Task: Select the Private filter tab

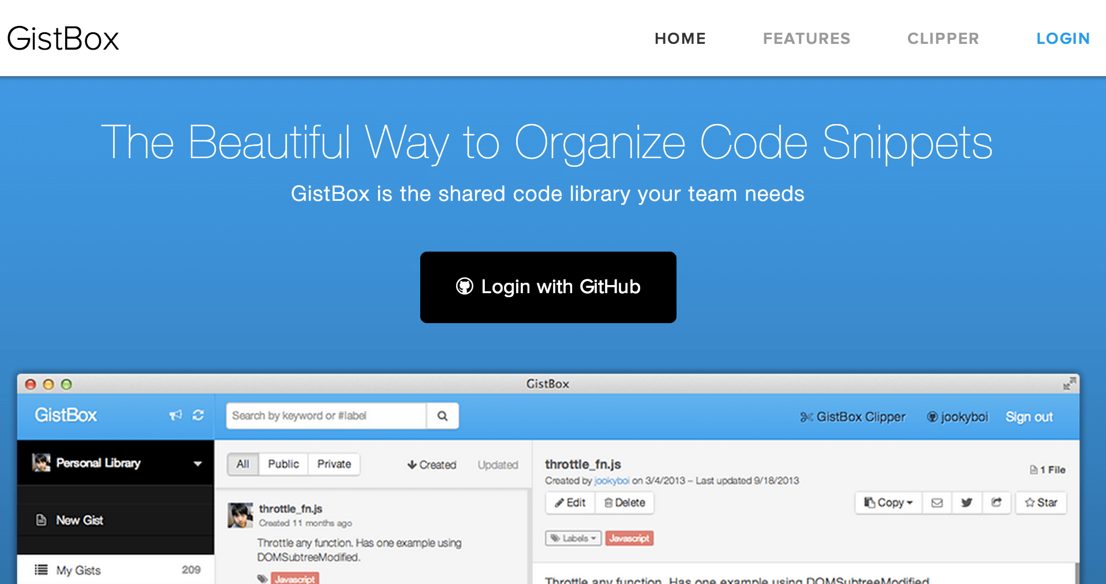Action: coord(334,464)
